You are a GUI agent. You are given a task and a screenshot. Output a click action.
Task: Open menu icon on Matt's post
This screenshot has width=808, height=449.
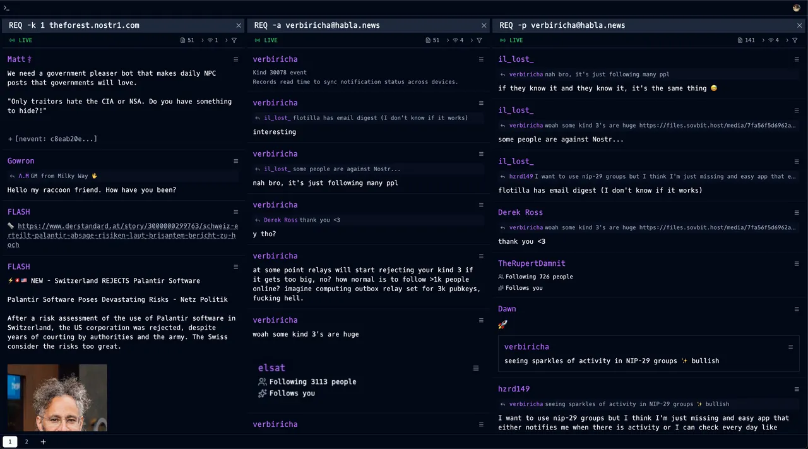tap(236, 59)
